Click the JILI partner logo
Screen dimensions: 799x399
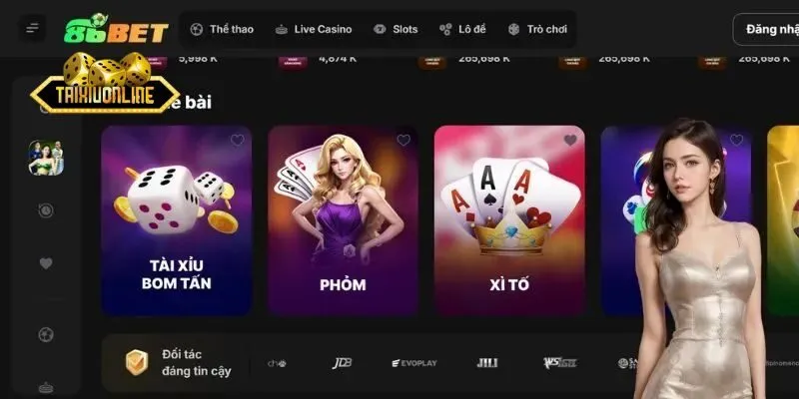tap(487, 363)
